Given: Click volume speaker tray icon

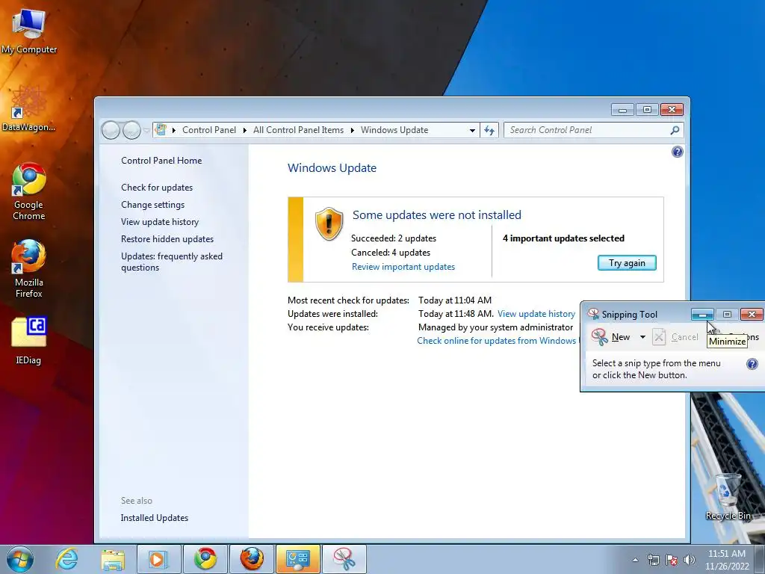Looking at the screenshot, I should [690, 560].
